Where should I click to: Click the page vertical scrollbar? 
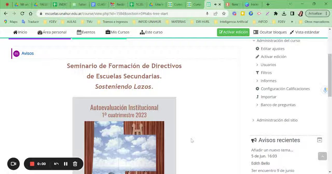click(330, 75)
